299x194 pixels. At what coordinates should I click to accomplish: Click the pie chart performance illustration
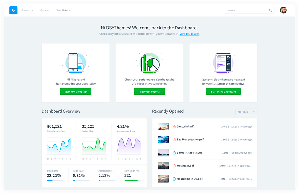pyautogui.click(x=149, y=63)
